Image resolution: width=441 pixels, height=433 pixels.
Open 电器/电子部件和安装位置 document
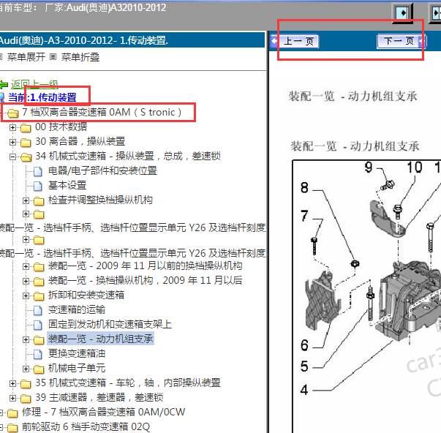click(102, 170)
